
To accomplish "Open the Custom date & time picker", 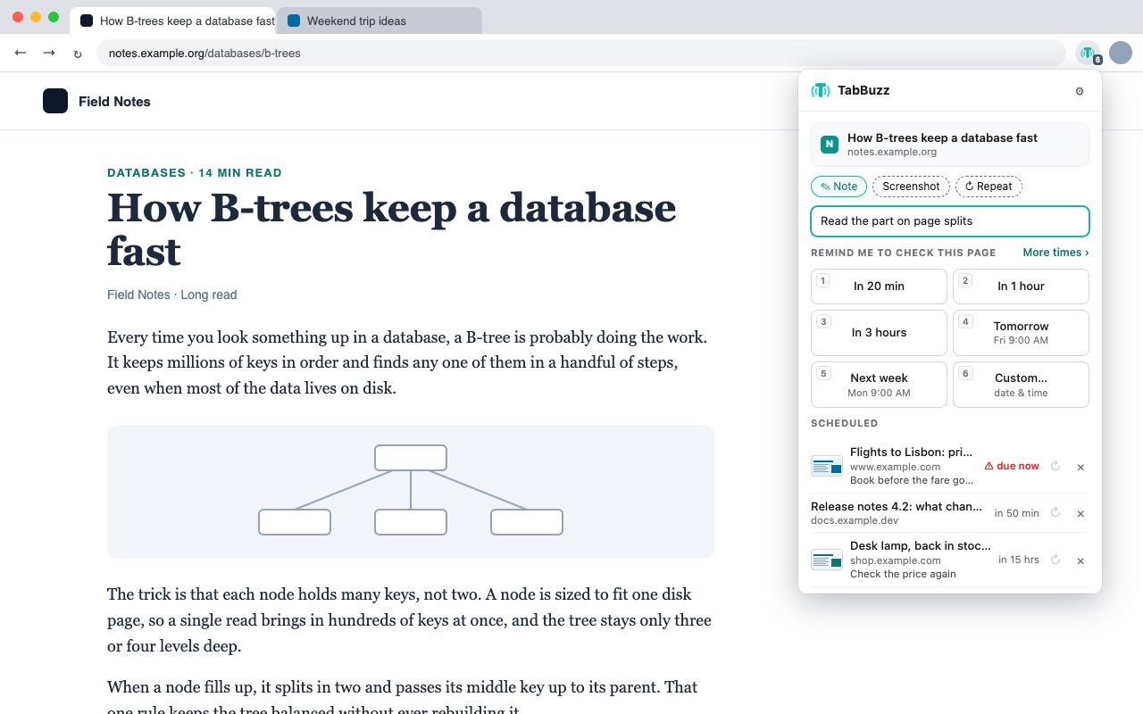I will click(1021, 385).
